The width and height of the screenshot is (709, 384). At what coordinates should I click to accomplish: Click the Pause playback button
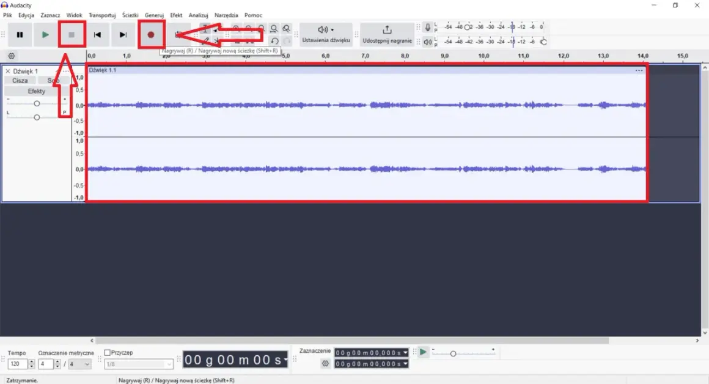(x=20, y=35)
